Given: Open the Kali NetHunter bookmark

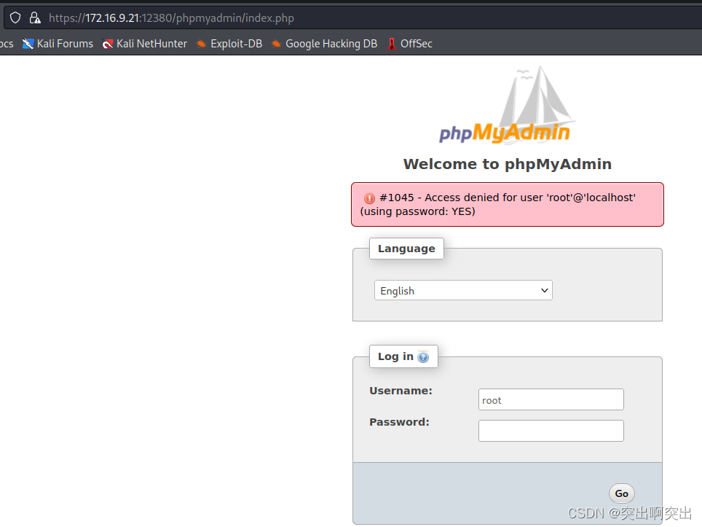Looking at the screenshot, I should click(145, 44).
